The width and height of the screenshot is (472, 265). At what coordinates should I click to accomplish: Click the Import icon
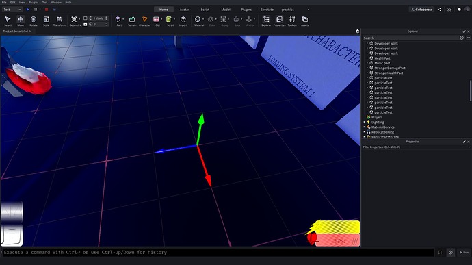pos(183,19)
